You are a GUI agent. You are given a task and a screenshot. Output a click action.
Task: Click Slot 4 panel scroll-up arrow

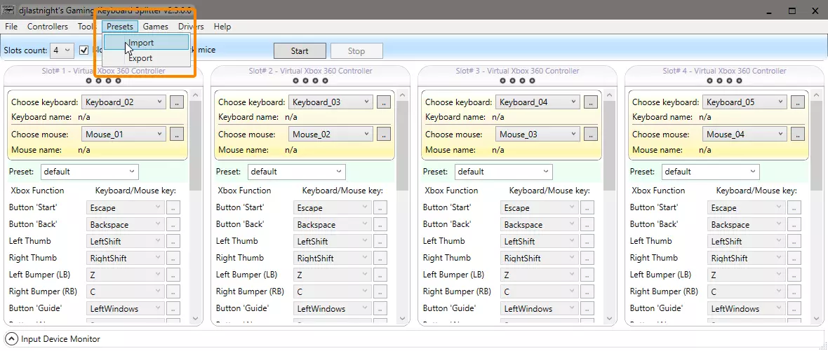click(816, 95)
